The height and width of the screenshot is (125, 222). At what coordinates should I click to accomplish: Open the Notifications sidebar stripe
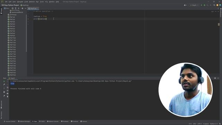(221, 13)
